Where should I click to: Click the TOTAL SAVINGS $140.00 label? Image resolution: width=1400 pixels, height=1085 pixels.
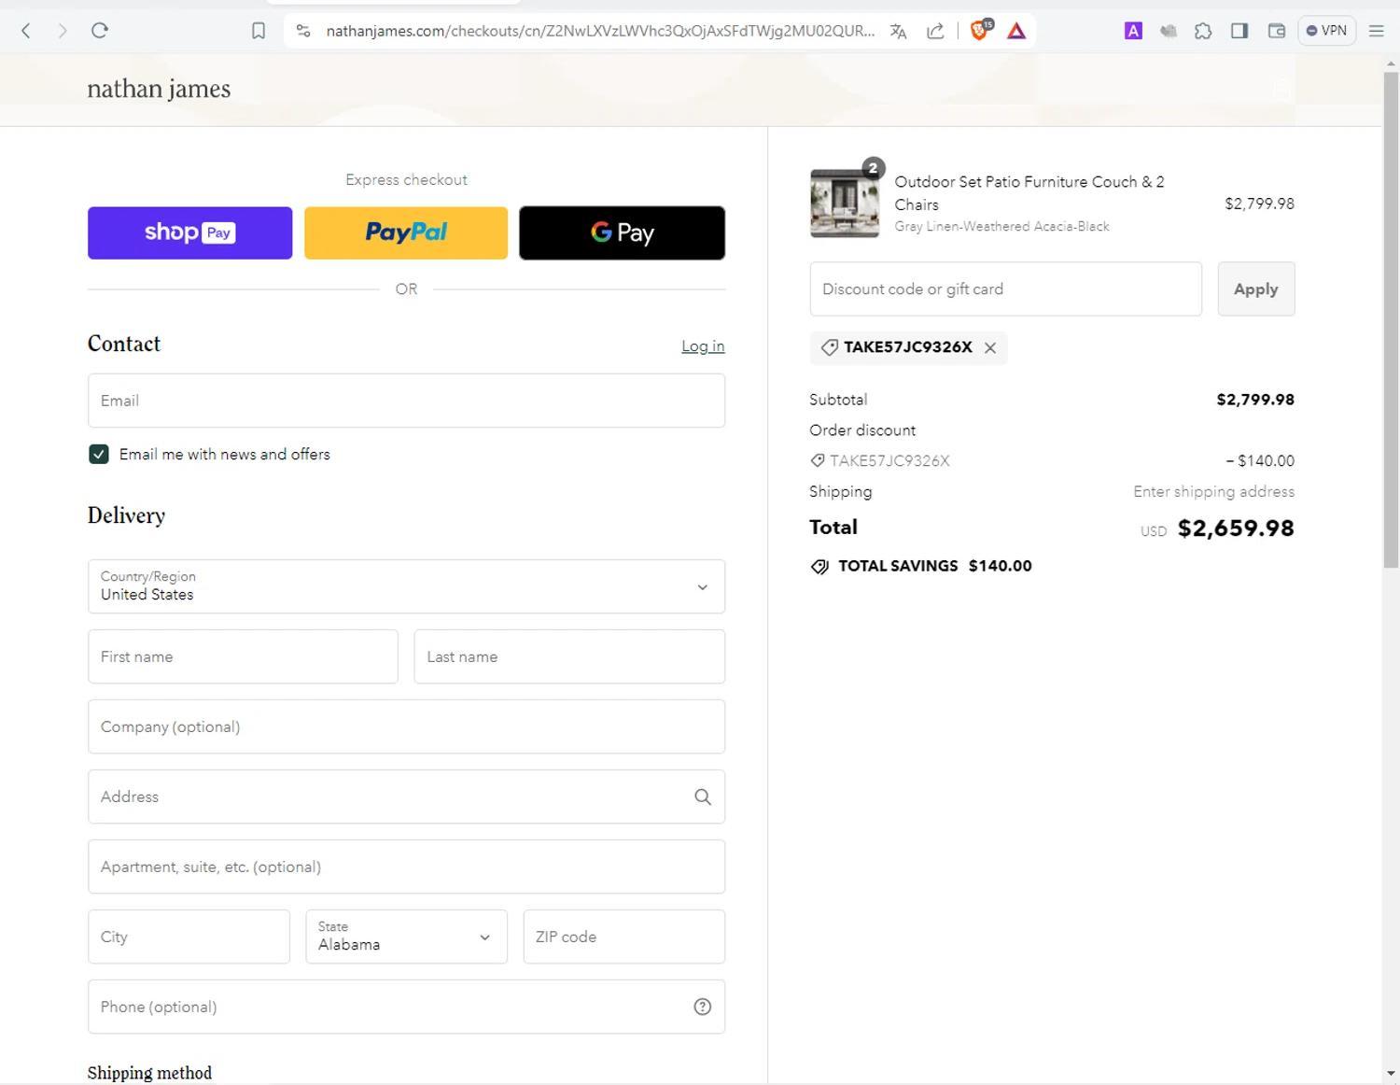tap(935, 566)
